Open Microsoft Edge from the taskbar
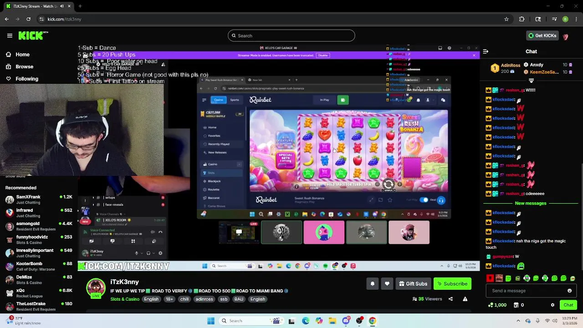Image resolution: width=583 pixels, height=328 pixels. click(306, 321)
